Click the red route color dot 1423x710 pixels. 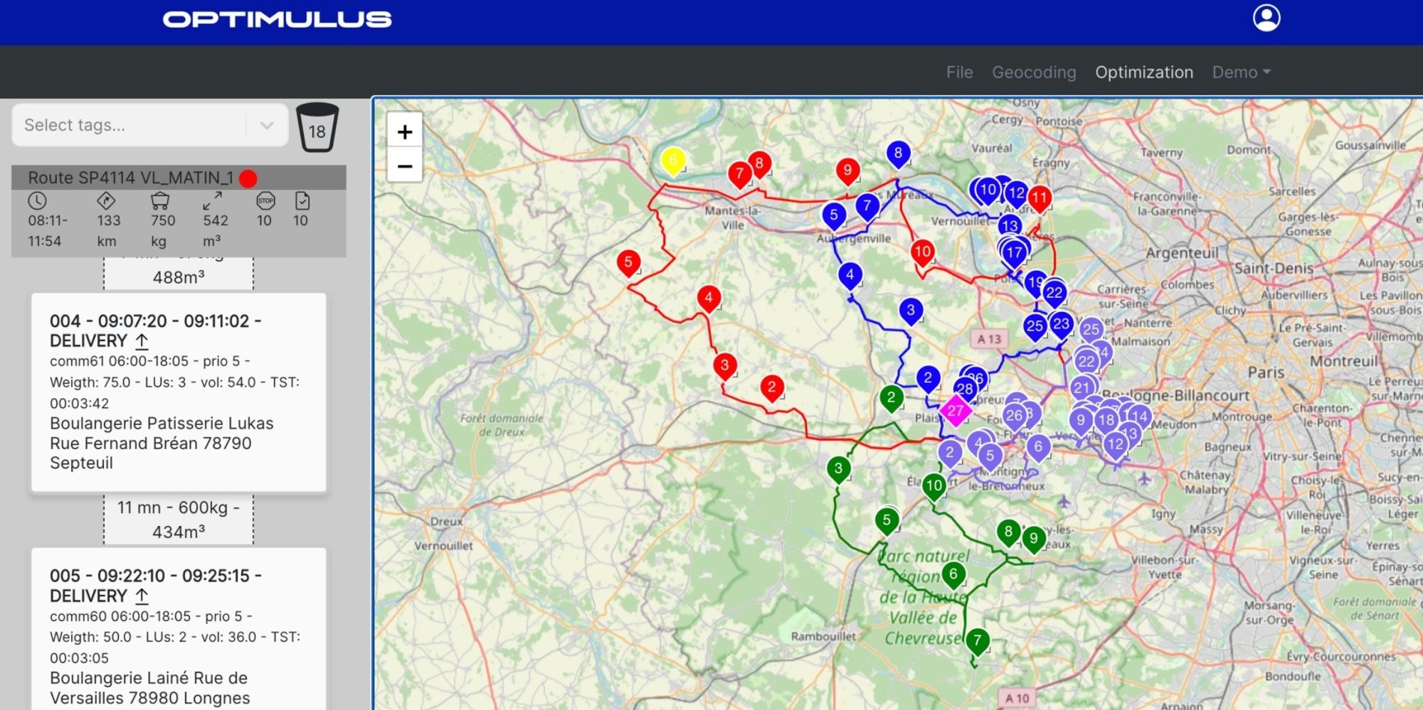248,178
